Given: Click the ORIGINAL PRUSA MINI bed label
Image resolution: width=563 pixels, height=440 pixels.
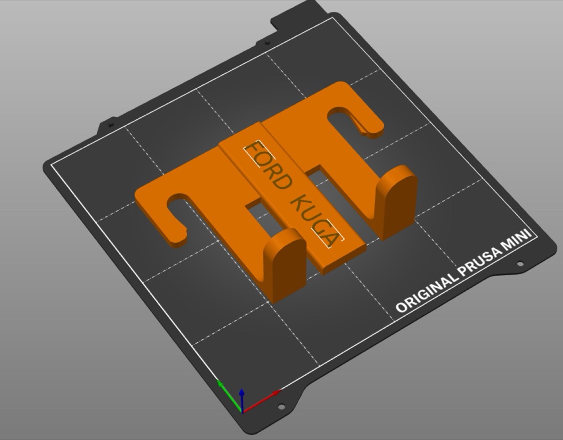Looking at the screenshot, I should click(463, 271).
